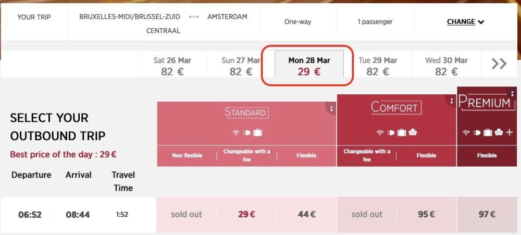Choose 29 € Standard changeable fare
Viewport: 521px width, 235px height.
click(247, 214)
